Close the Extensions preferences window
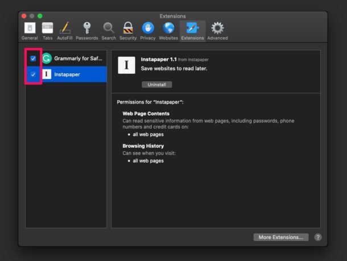This screenshot has height=261, width=347. click(x=24, y=16)
